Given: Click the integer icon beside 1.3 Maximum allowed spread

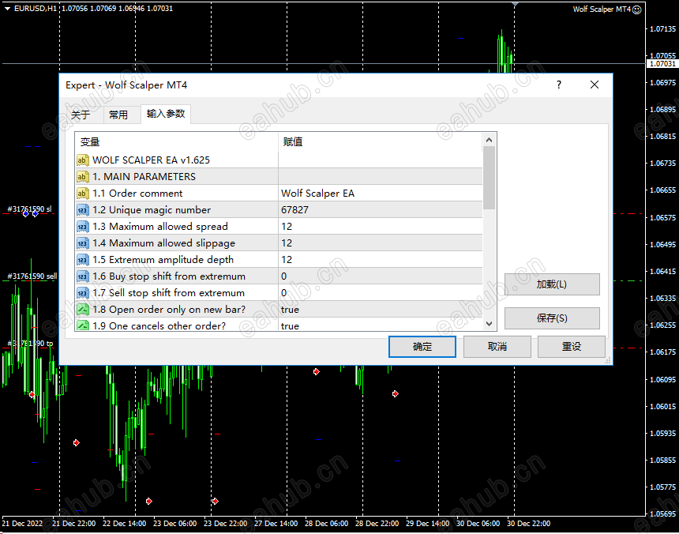Looking at the screenshot, I should click(82, 227).
